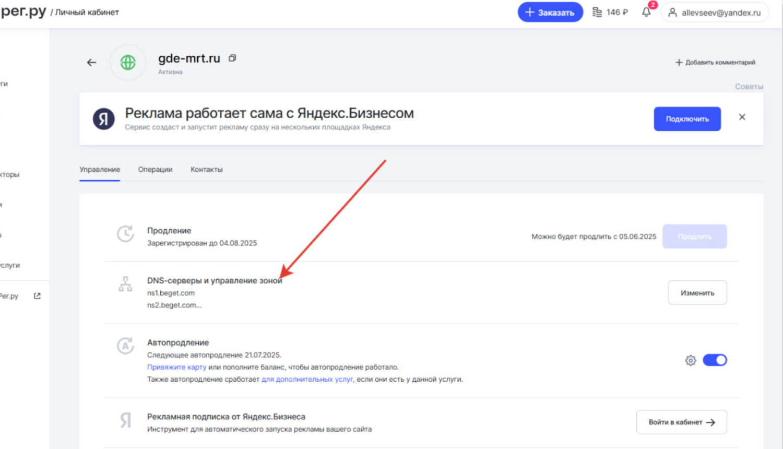Open the allevseev@yandex.ru account menu
The height and width of the screenshot is (449, 783).
tap(715, 13)
